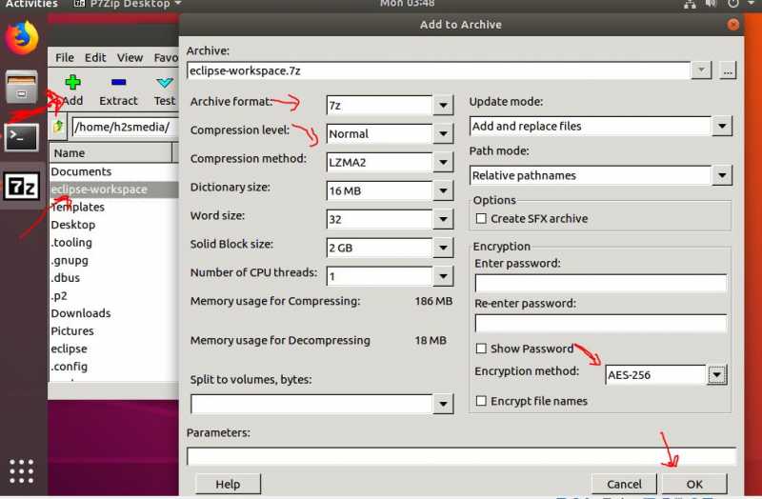The image size is (762, 499).
Task: Open the Files manager dock icon
Action: [21, 88]
